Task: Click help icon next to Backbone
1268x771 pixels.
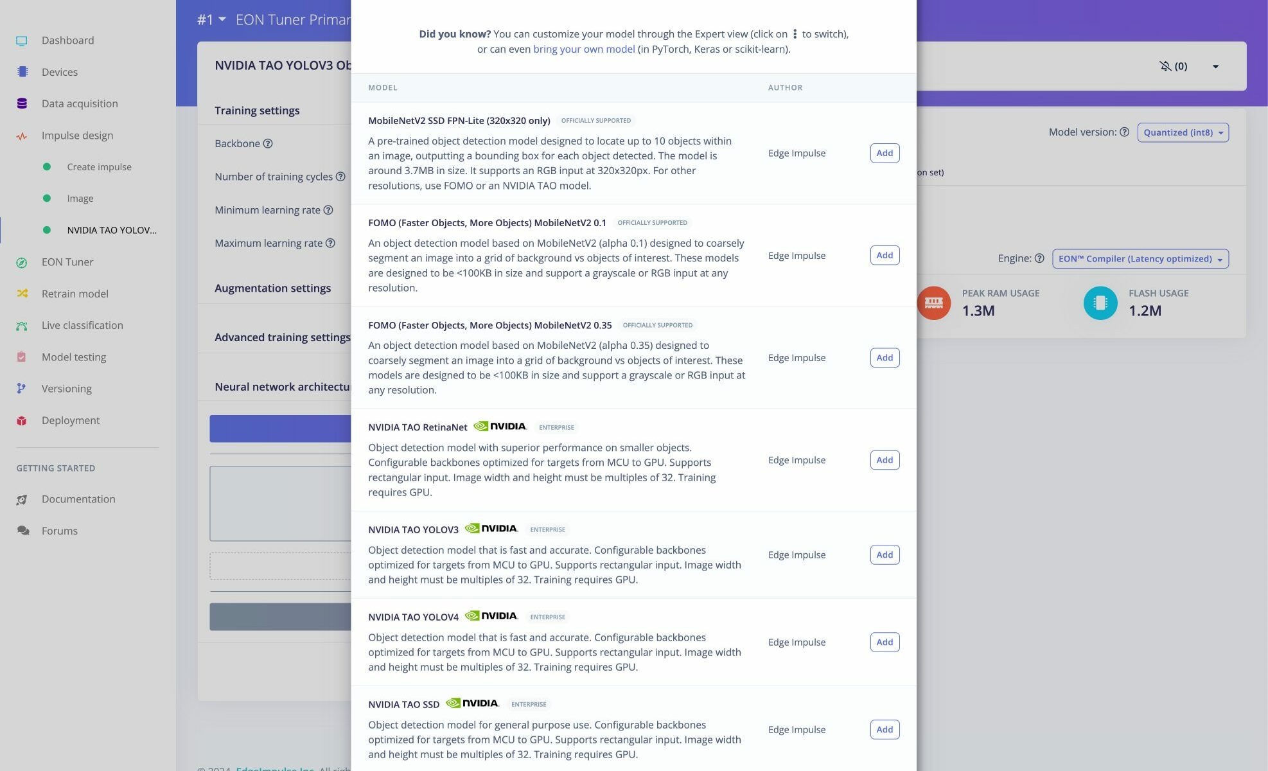Action: pos(268,144)
